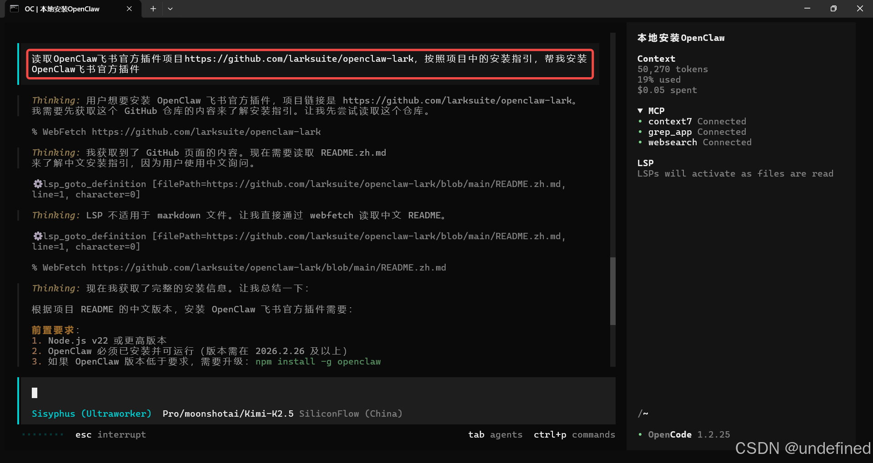873x463 pixels.
Task: Click the LSPs will activate as files are read text
Action: pos(735,173)
